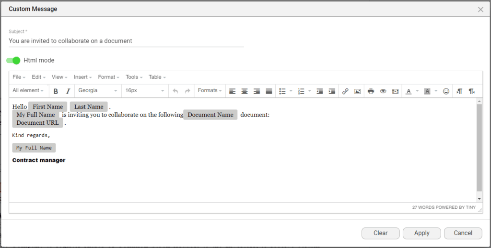Click the print icon
Screen dimensions: 491x248
371,91
